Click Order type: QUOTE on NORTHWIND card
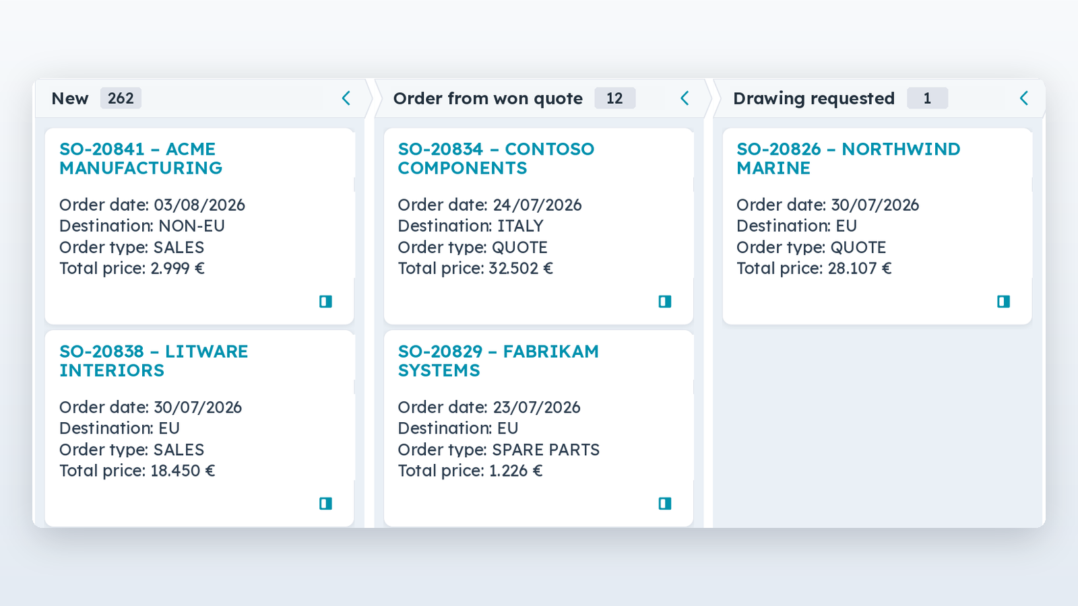This screenshot has width=1078, height=606. click(x=811, y=247)
